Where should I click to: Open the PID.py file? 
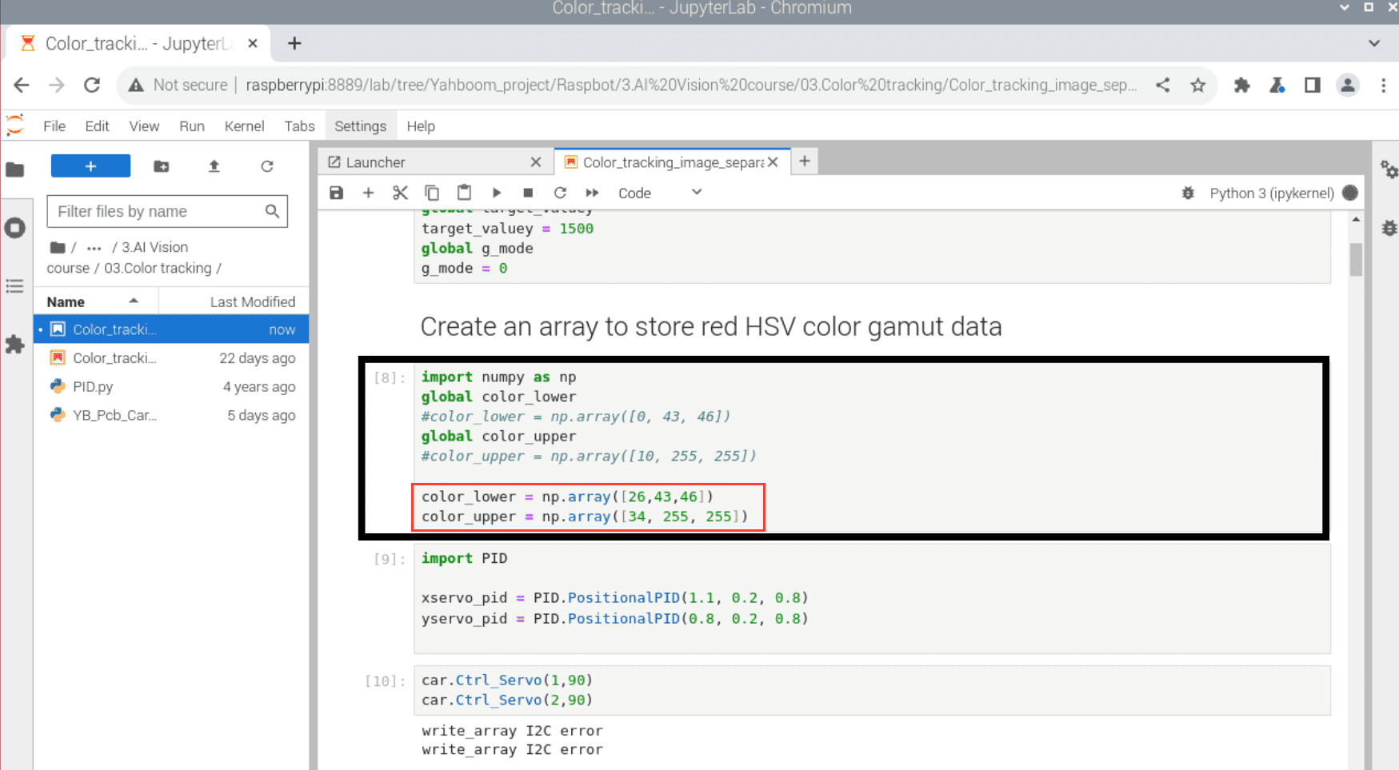click(93, 387)
